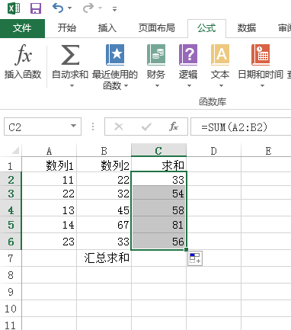Screen dimensions: 291x330
Task: Confirm formula entry with checkmark icon
Action: click(146, 127)
